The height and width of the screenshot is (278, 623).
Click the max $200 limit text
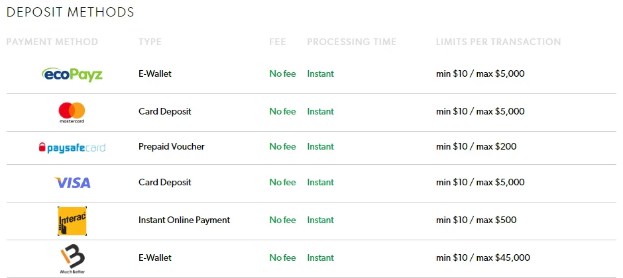(x=496, y=146)
